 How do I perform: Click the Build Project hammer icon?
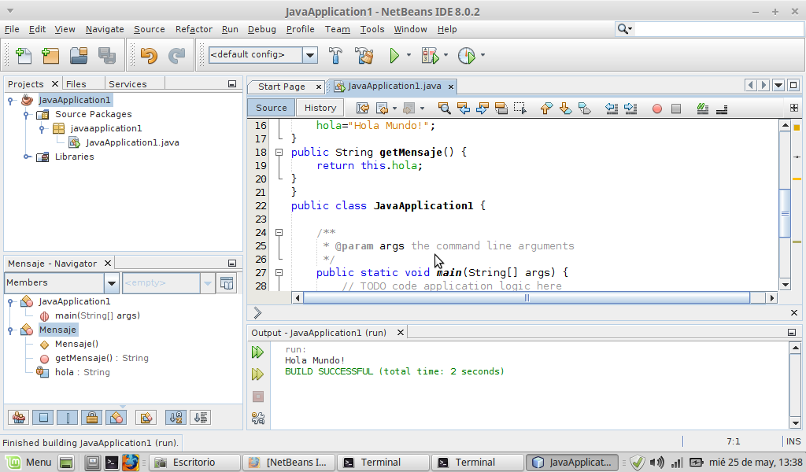click(x=335, y=55)
